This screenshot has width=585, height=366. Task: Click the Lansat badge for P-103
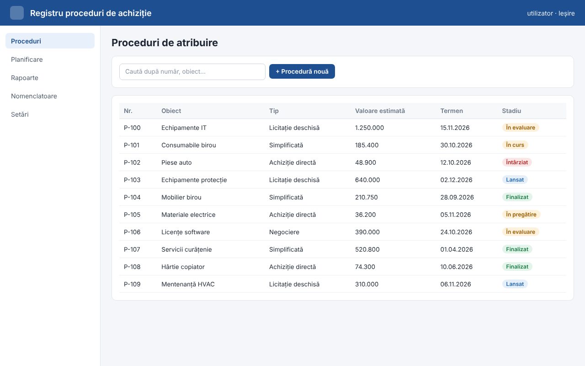click(x=515, y=180)
